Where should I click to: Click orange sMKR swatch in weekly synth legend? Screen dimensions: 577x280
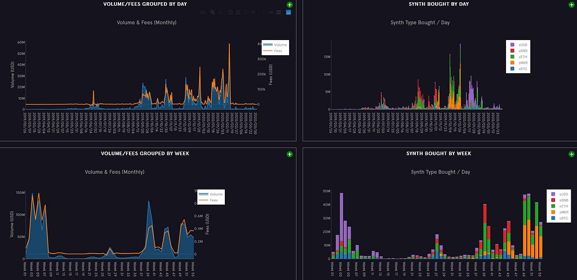pos(553,212)
